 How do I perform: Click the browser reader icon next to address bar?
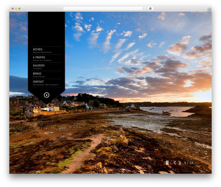(150, 9)
